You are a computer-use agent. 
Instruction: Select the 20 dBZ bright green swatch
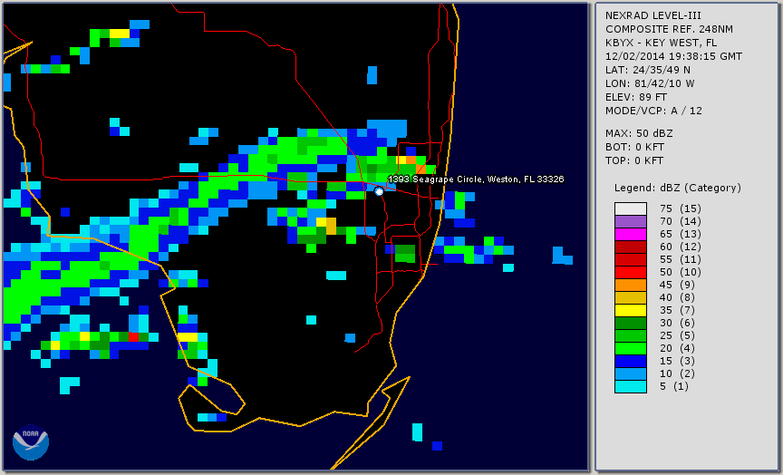click(x=630, y=349)
